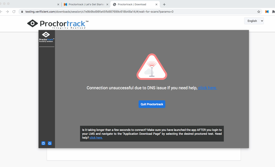Click the Proctortrack logo in the dark sidebar

(x=46, y=37)
